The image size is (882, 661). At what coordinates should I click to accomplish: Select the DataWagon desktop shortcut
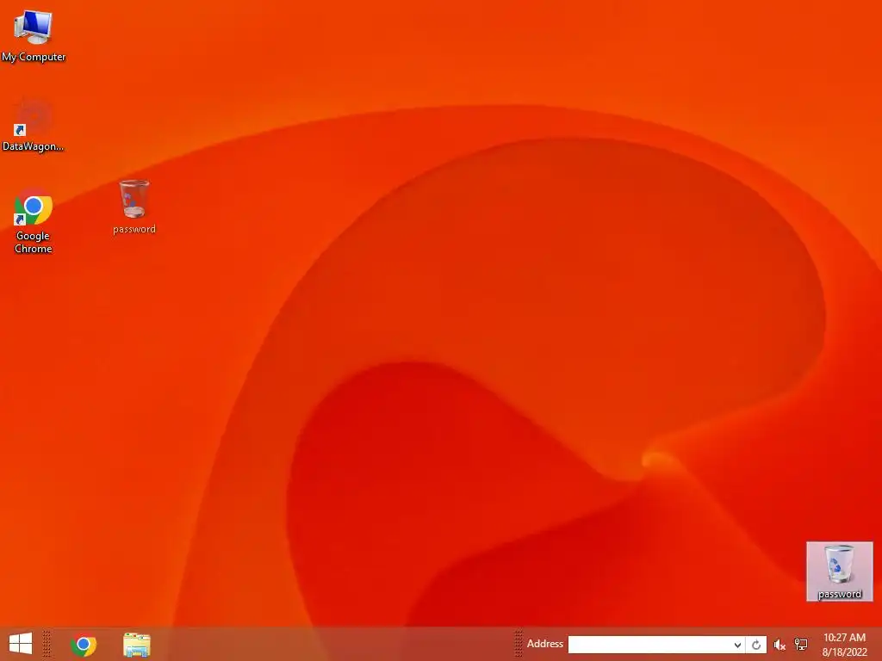[x=34, y=125]
